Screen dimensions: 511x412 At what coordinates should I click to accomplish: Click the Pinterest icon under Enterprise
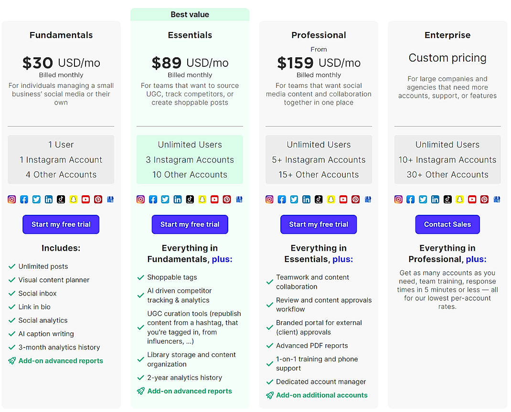click(484, 199)
